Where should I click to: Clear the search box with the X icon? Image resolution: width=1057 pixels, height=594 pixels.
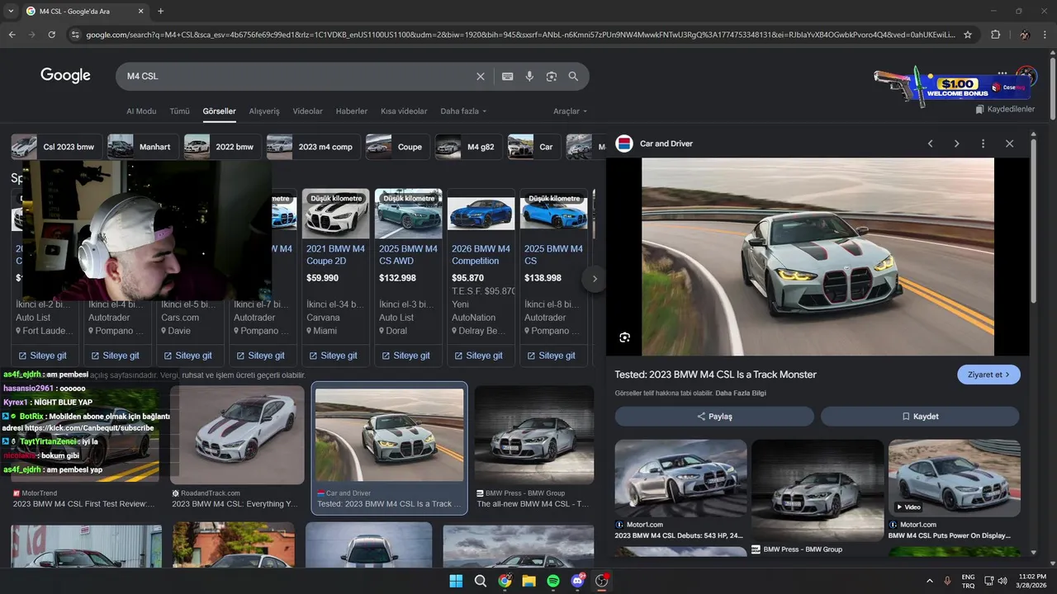click(481, 76)
